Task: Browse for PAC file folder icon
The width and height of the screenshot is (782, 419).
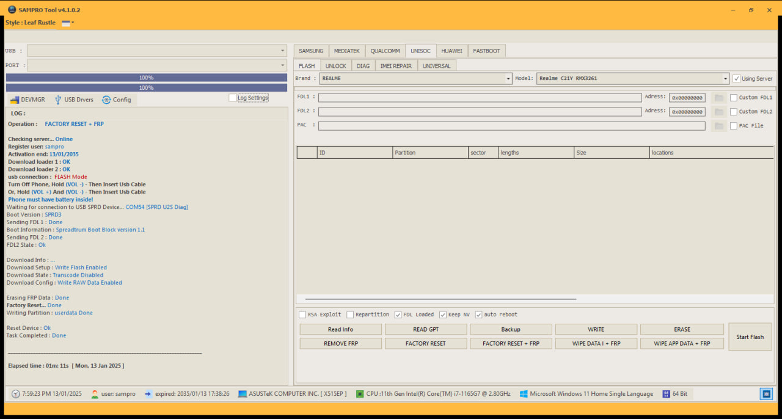Action: point(719,126)
